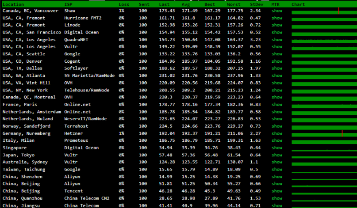Open show link for Seattle Google row
The image size is (357, 208).
point(276,54)
